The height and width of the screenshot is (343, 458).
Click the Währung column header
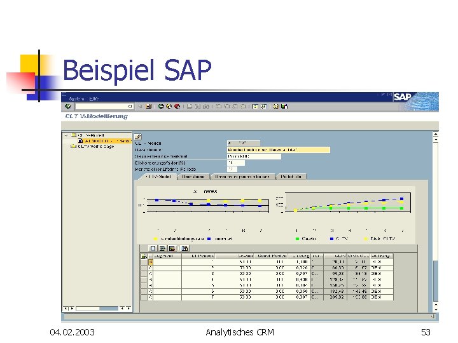[382, 256]
